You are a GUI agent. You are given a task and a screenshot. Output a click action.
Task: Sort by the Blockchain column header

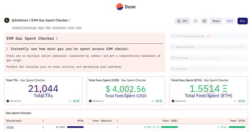pos(14,121)
